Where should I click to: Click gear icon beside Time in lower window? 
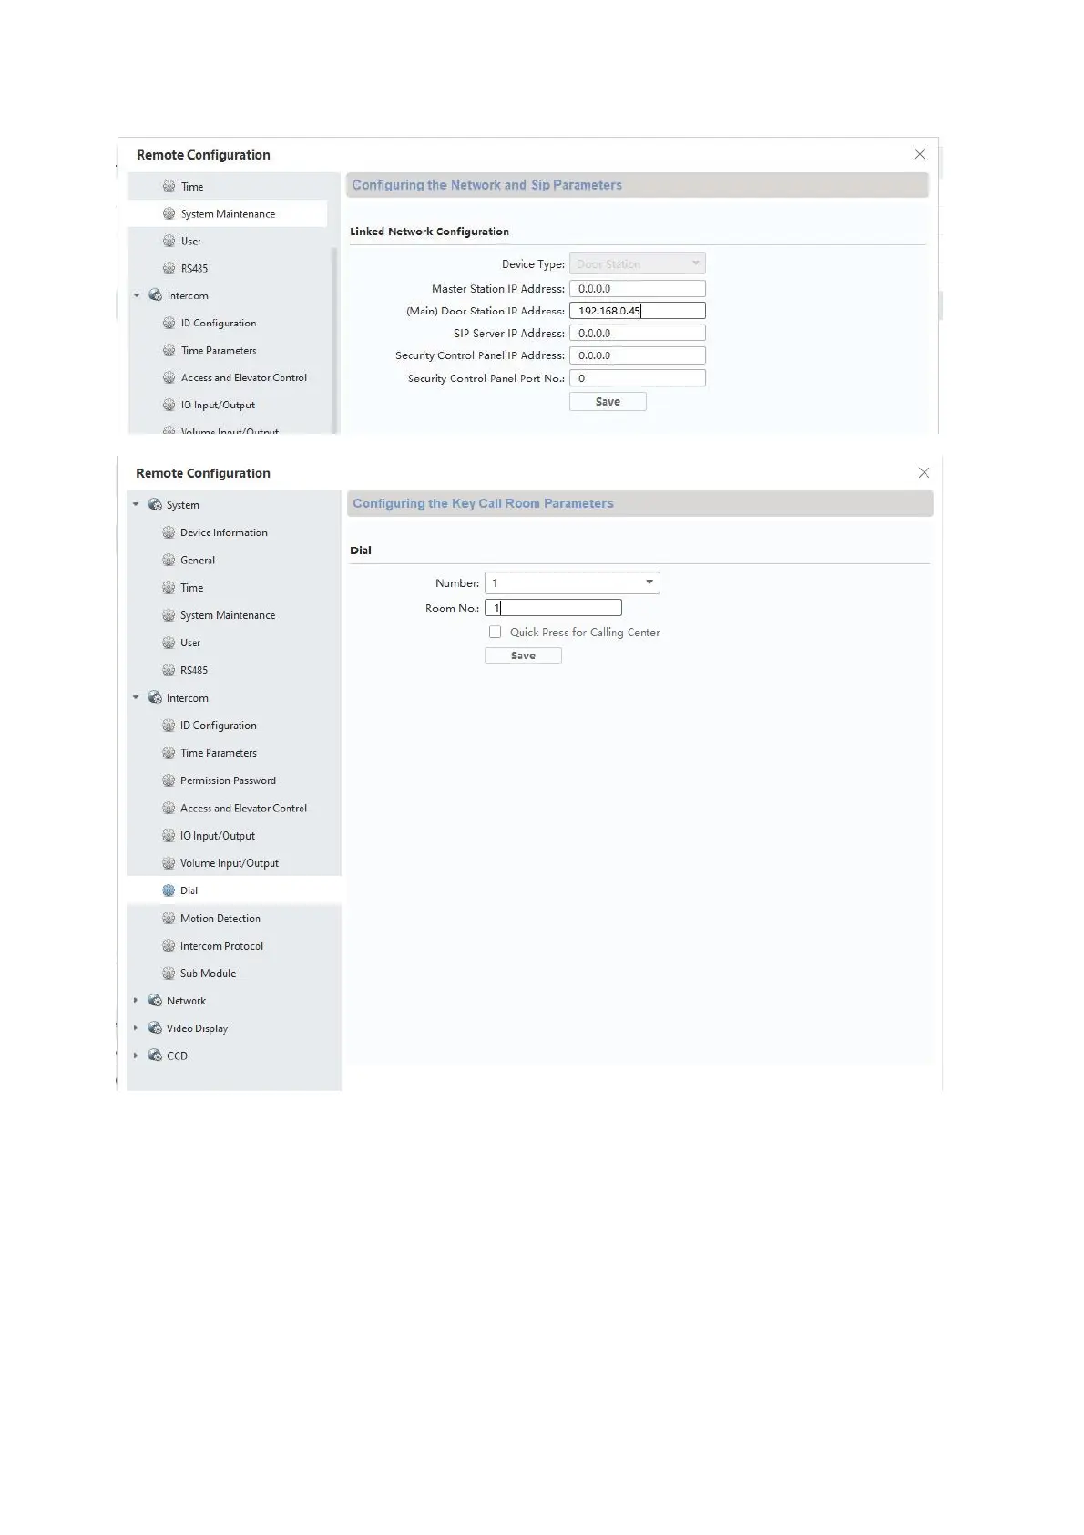pyautogui.click(x=168, y=587)
